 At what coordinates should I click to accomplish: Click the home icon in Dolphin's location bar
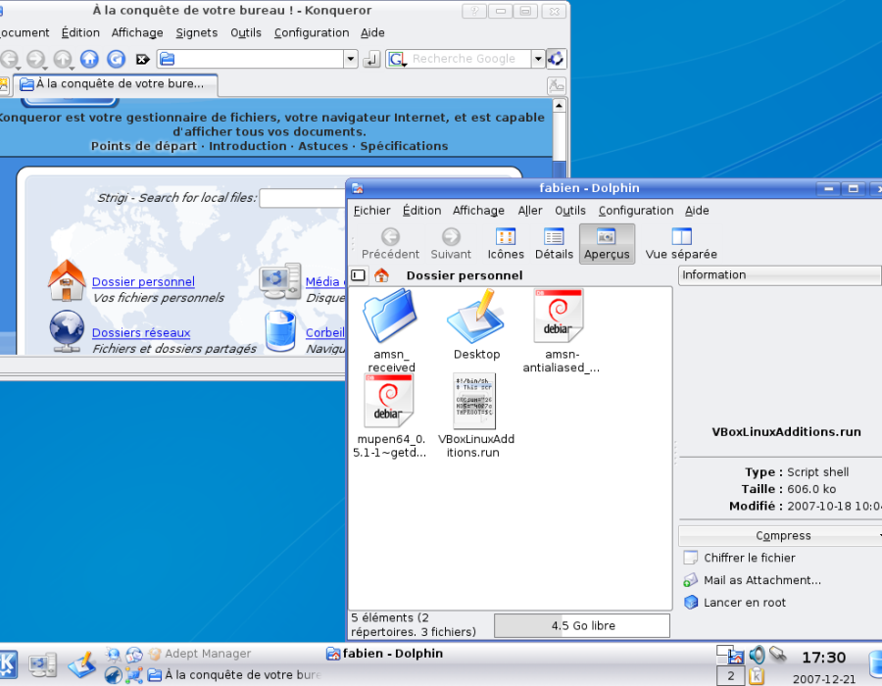coord(381,275)
